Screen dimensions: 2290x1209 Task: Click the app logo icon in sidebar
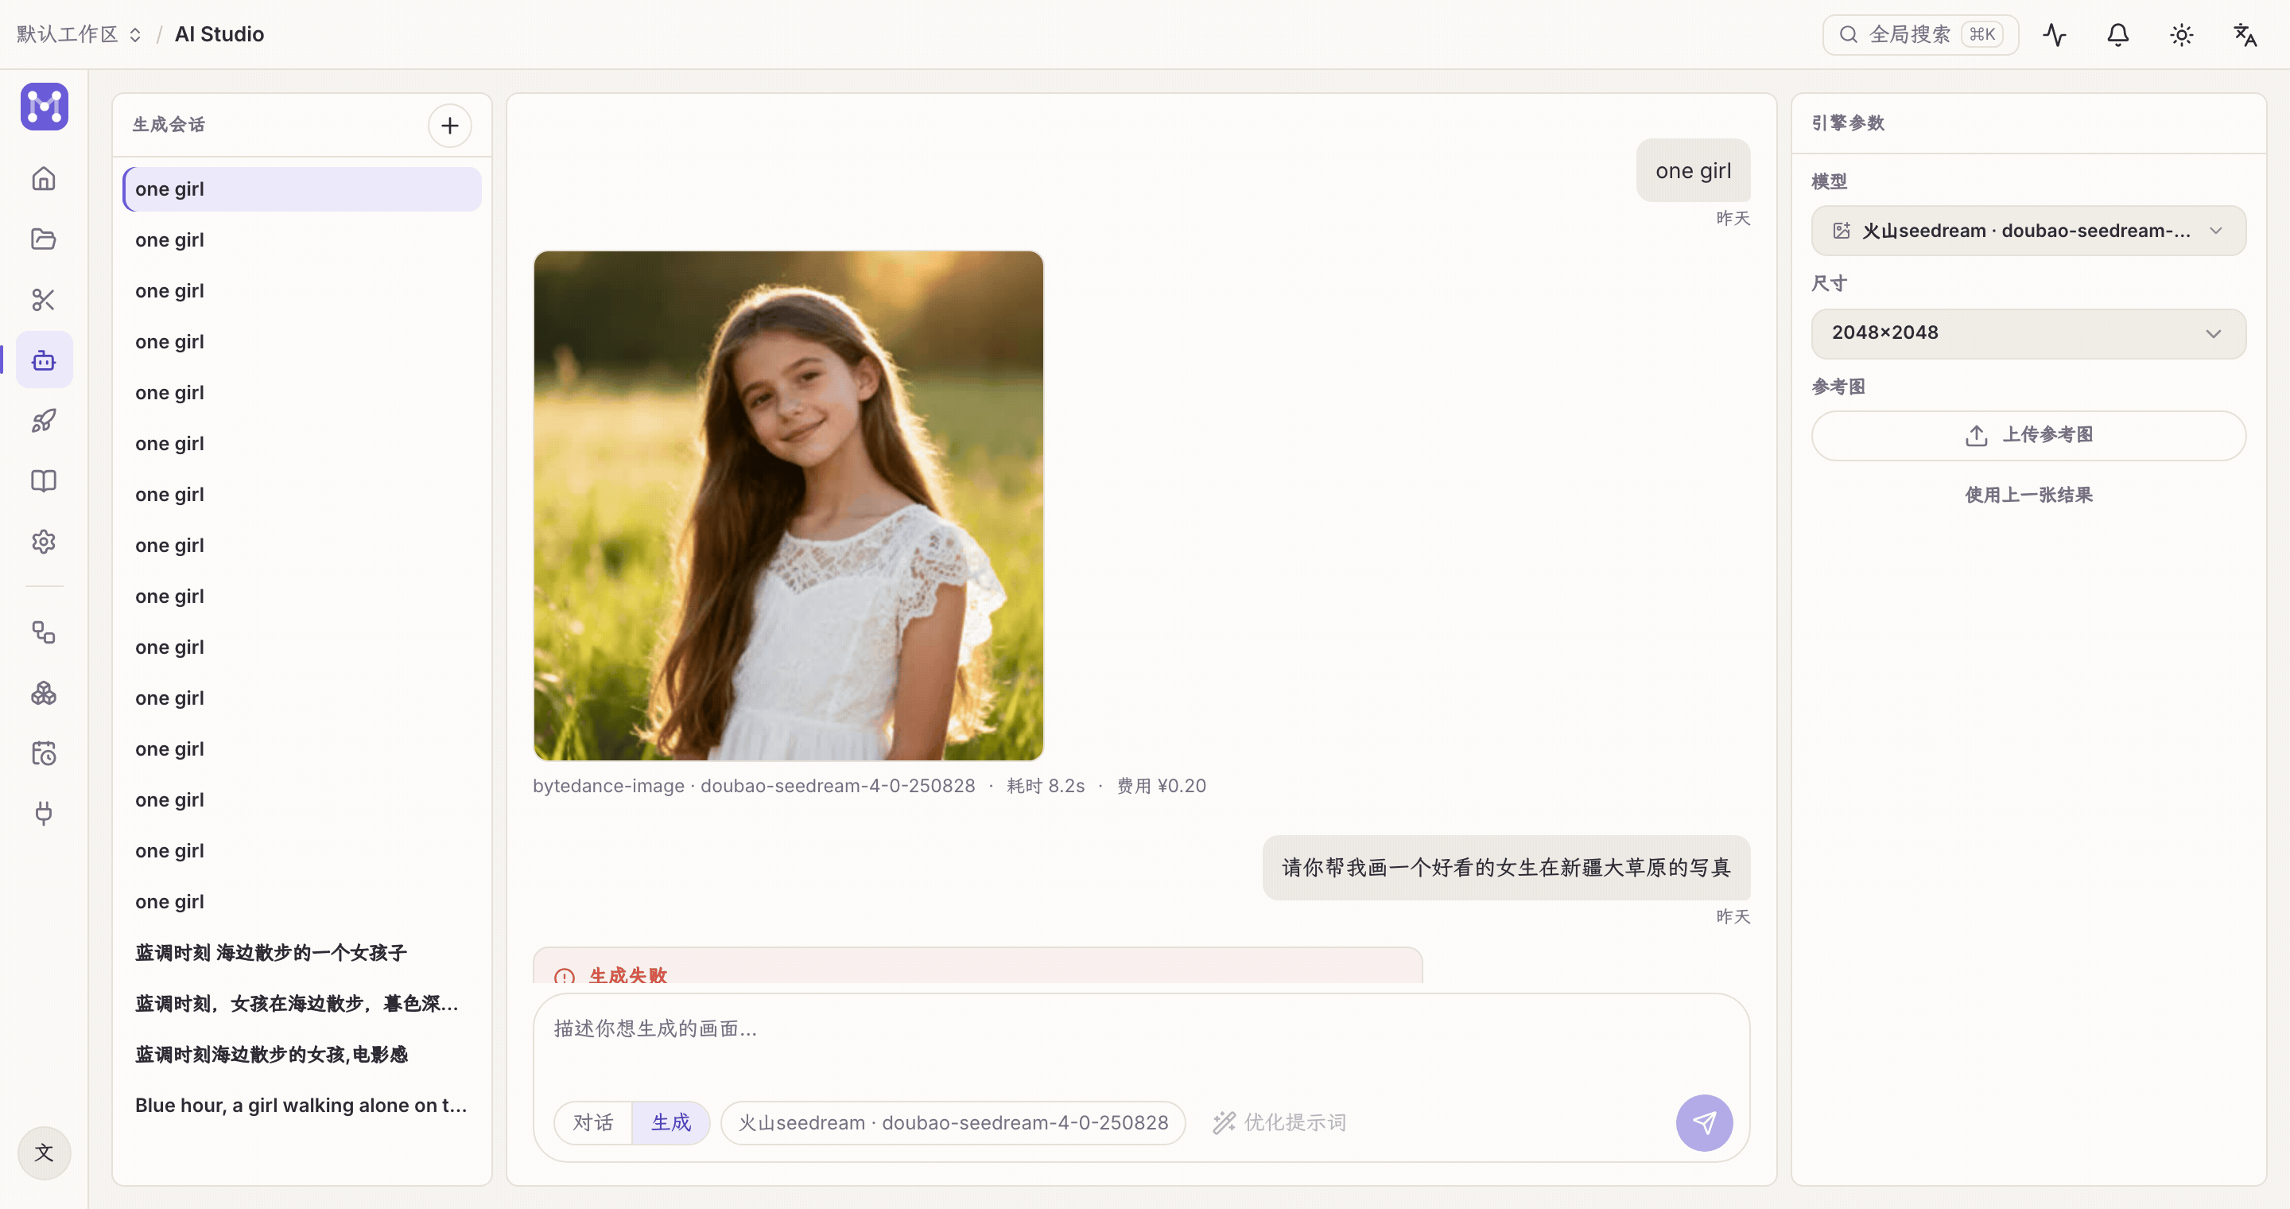tap(45, 107)
